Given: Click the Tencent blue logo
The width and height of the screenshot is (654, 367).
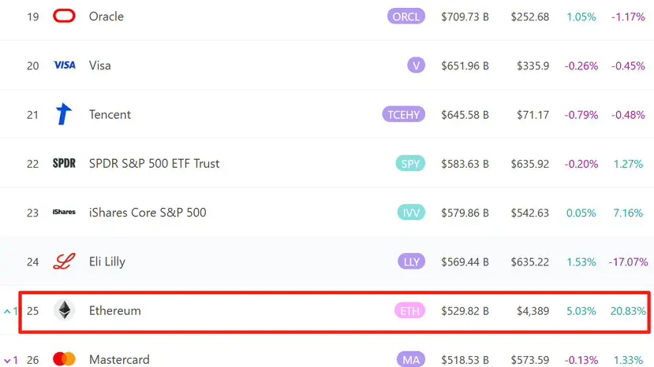Looking at the screenshot, I should tap(64, 113).
